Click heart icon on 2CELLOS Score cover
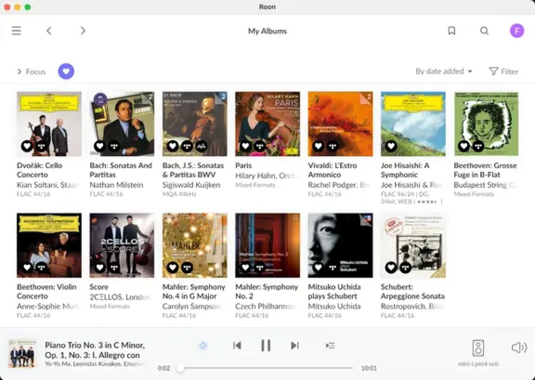The width and height of the screenshot is (535, 380). pos(100,268)
